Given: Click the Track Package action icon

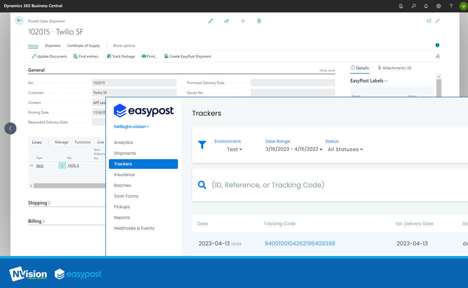Looking at the screenshot, I should tap(120, 56).
